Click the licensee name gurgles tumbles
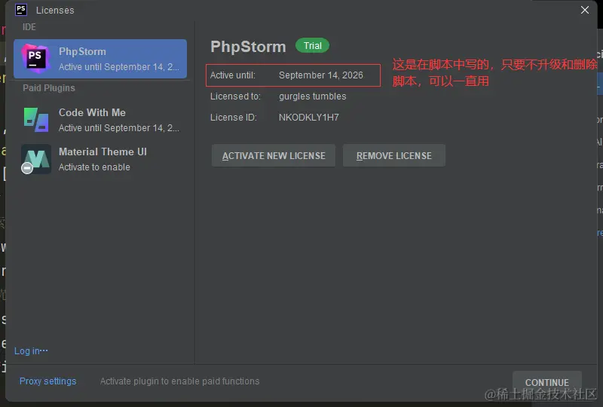 point(312,96)
